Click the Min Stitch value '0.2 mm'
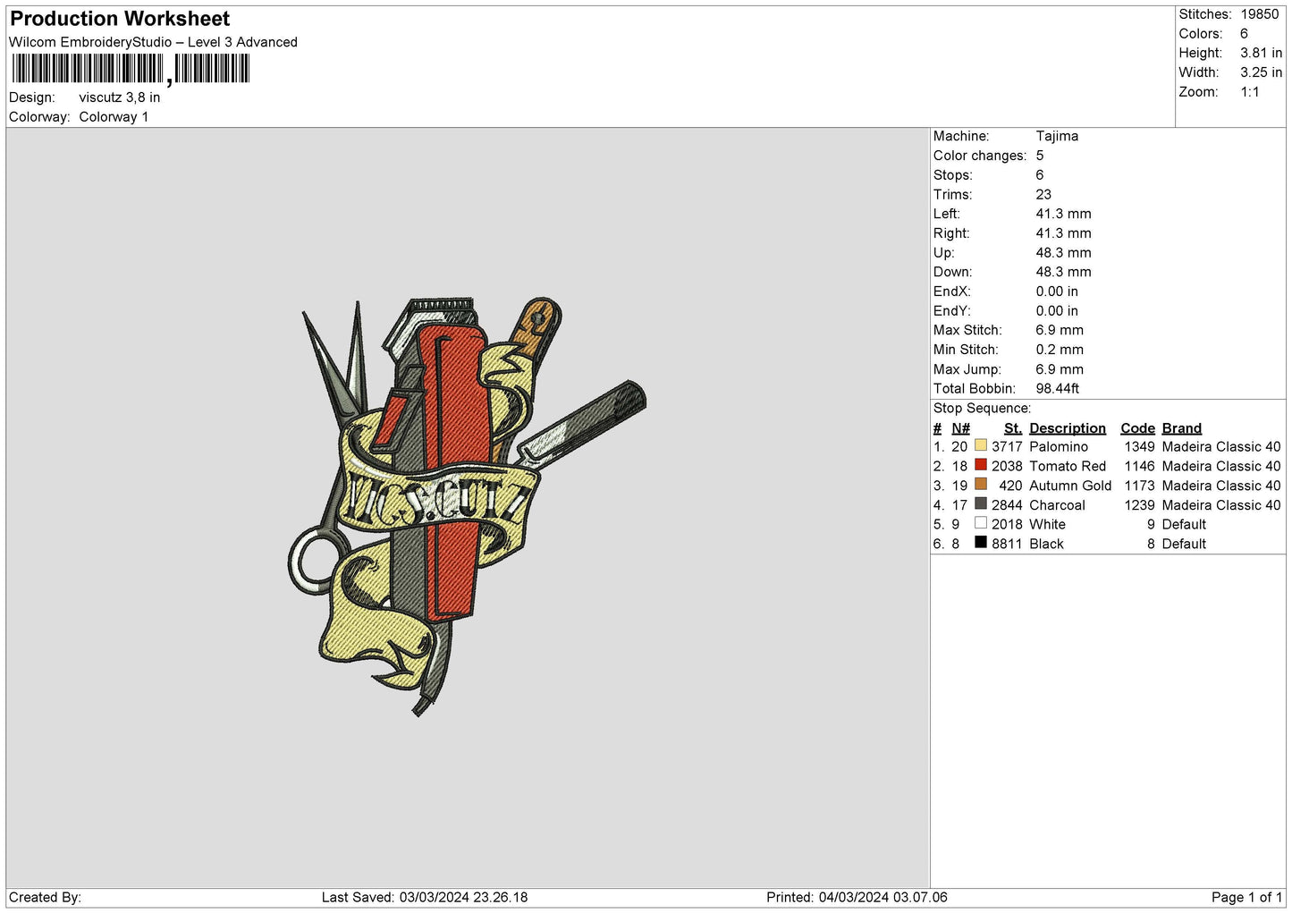 point(1060,350)
